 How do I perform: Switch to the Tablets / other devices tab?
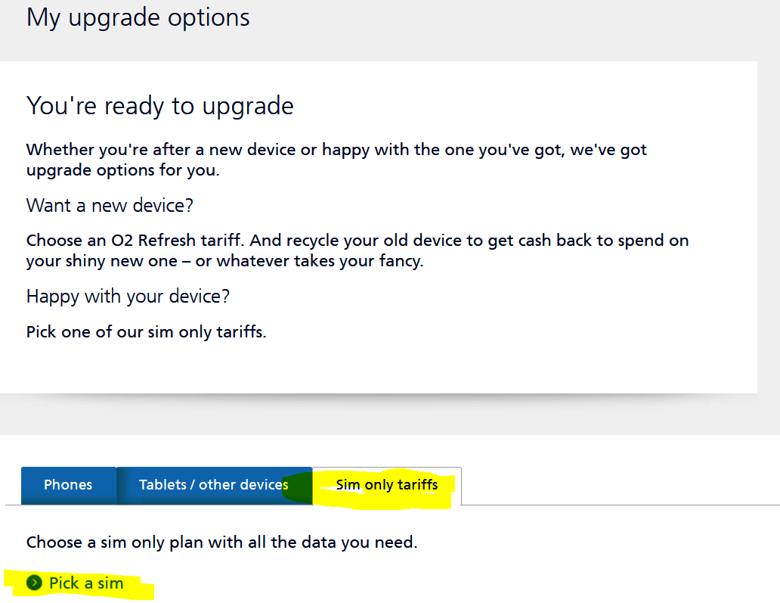(x=213, y=485)
